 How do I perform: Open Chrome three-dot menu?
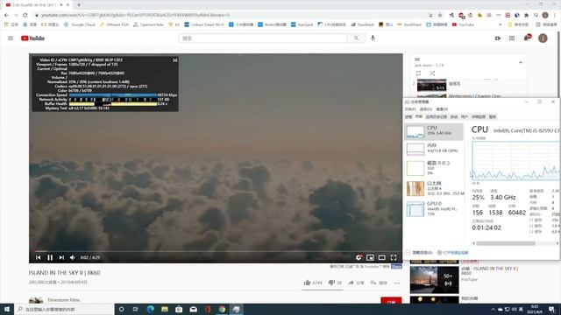click(555, 15)
